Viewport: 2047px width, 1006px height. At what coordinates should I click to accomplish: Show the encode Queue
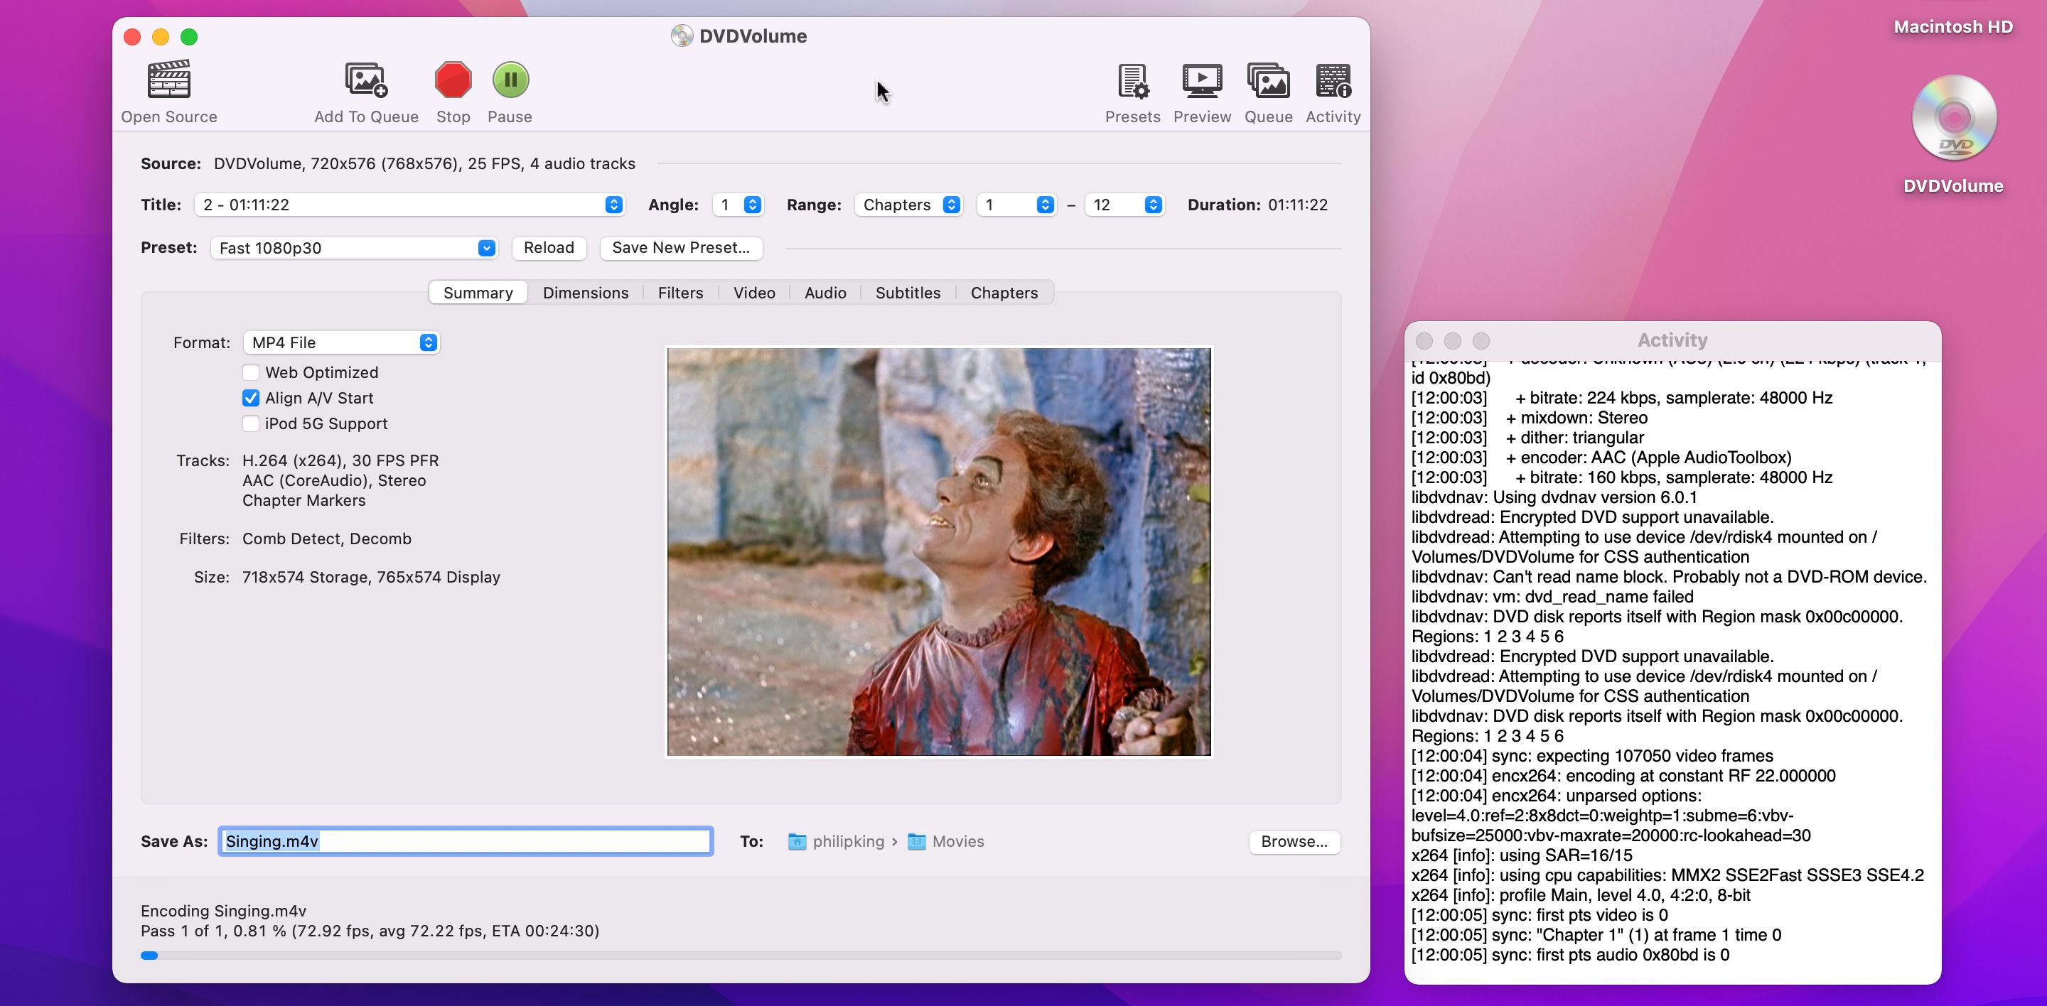1267,90
